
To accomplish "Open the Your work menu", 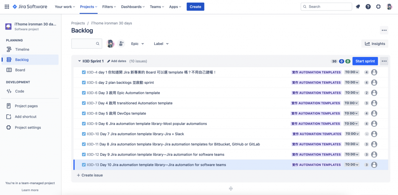I will pos(65,7).
